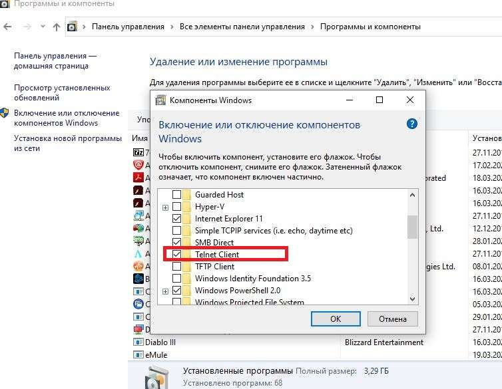Toggle the Telnet Client checkbox
Screen dimensions: 502x389
click(x=176, y=255)
